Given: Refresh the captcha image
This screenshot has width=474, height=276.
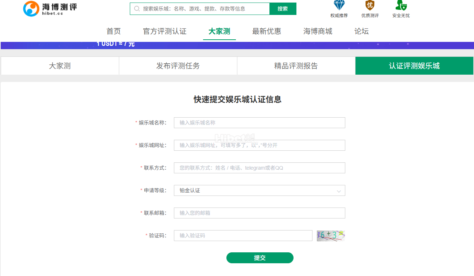Looking at the screenshot, I should (x=330, y=236).
